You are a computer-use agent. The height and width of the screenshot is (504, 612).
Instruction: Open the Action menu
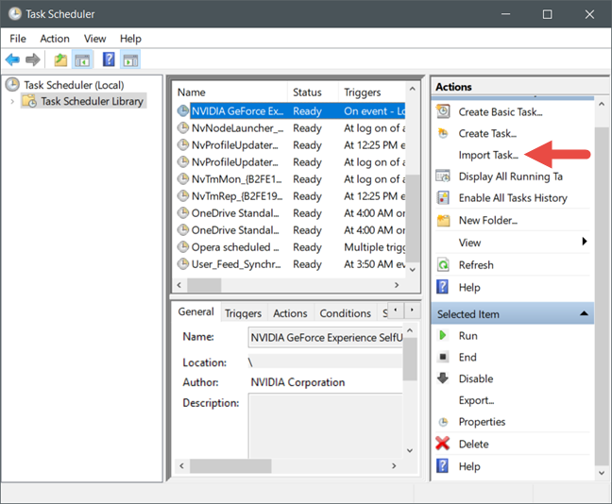[55, 39]
